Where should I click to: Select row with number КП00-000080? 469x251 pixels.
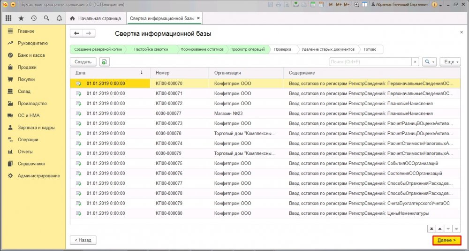[x=265, y=213]
